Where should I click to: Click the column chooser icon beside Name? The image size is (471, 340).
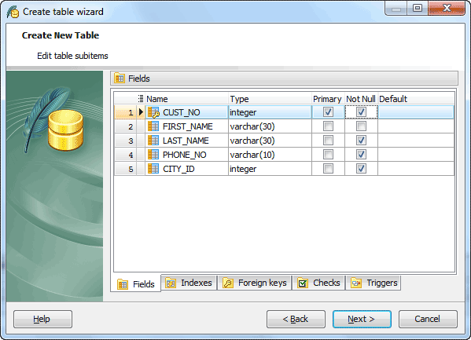(140, 98)
